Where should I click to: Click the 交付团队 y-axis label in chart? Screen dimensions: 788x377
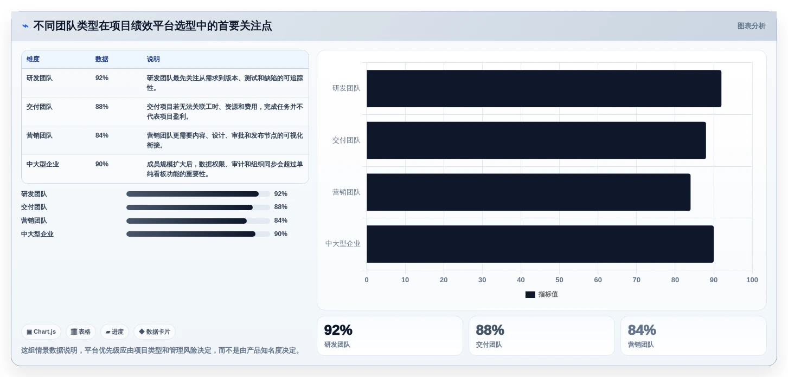click(x=346, y=140)
